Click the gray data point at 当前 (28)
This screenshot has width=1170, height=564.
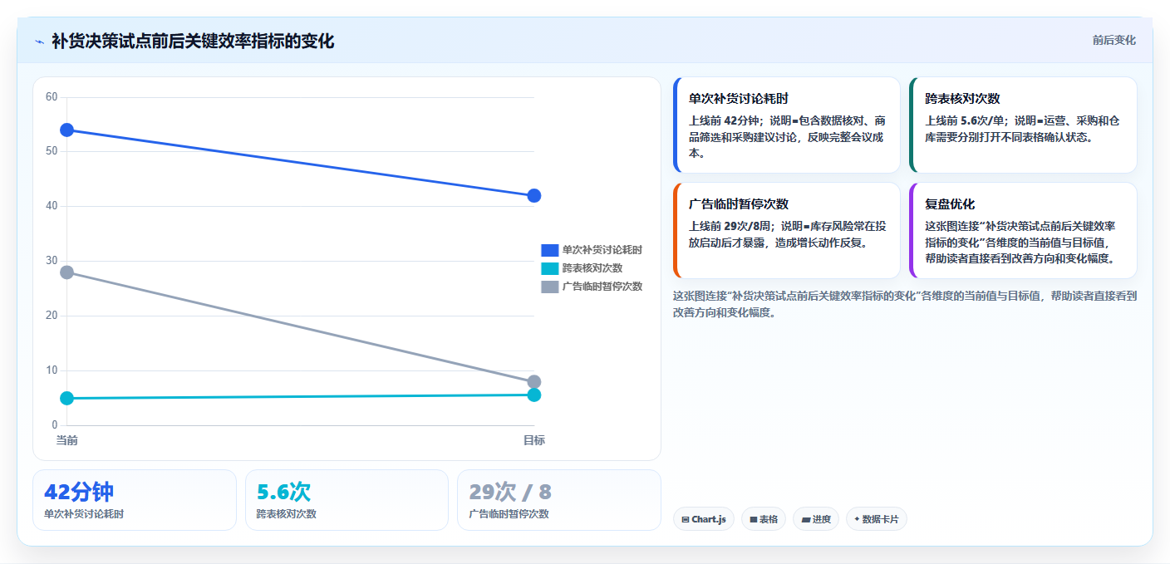point(66,272)
